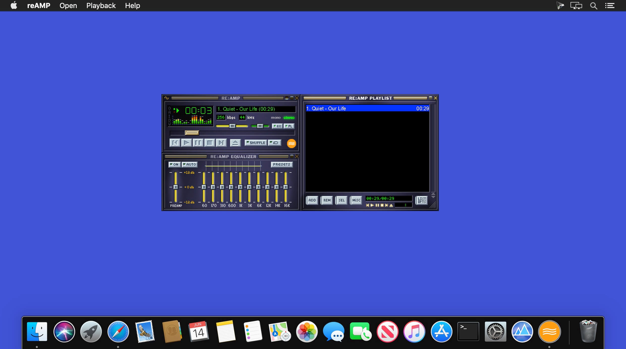This screenshot has height=349, width=626.
Task: Click the spectrum visualizer in main player
Action: 193,120
